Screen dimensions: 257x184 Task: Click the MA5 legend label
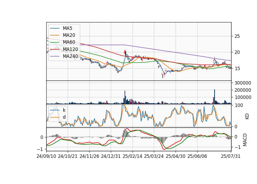pyautogui.click(x=67, y=28)
